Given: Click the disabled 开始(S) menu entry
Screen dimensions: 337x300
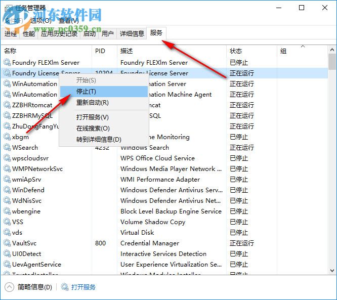Looking at the screenshot, I should tap(104, 80).
